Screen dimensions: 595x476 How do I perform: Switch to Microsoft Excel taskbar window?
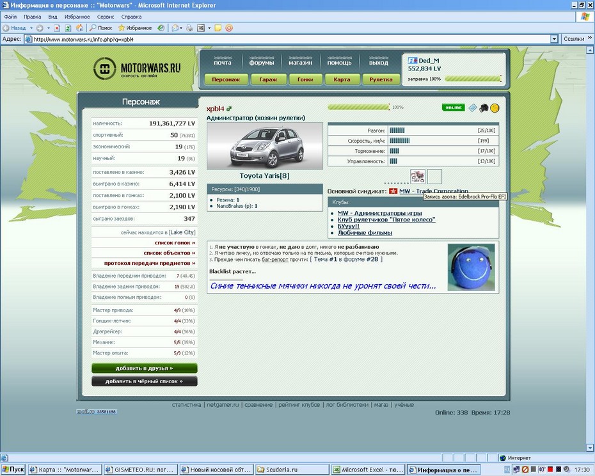pyautogui.click(x=368, y=470)
